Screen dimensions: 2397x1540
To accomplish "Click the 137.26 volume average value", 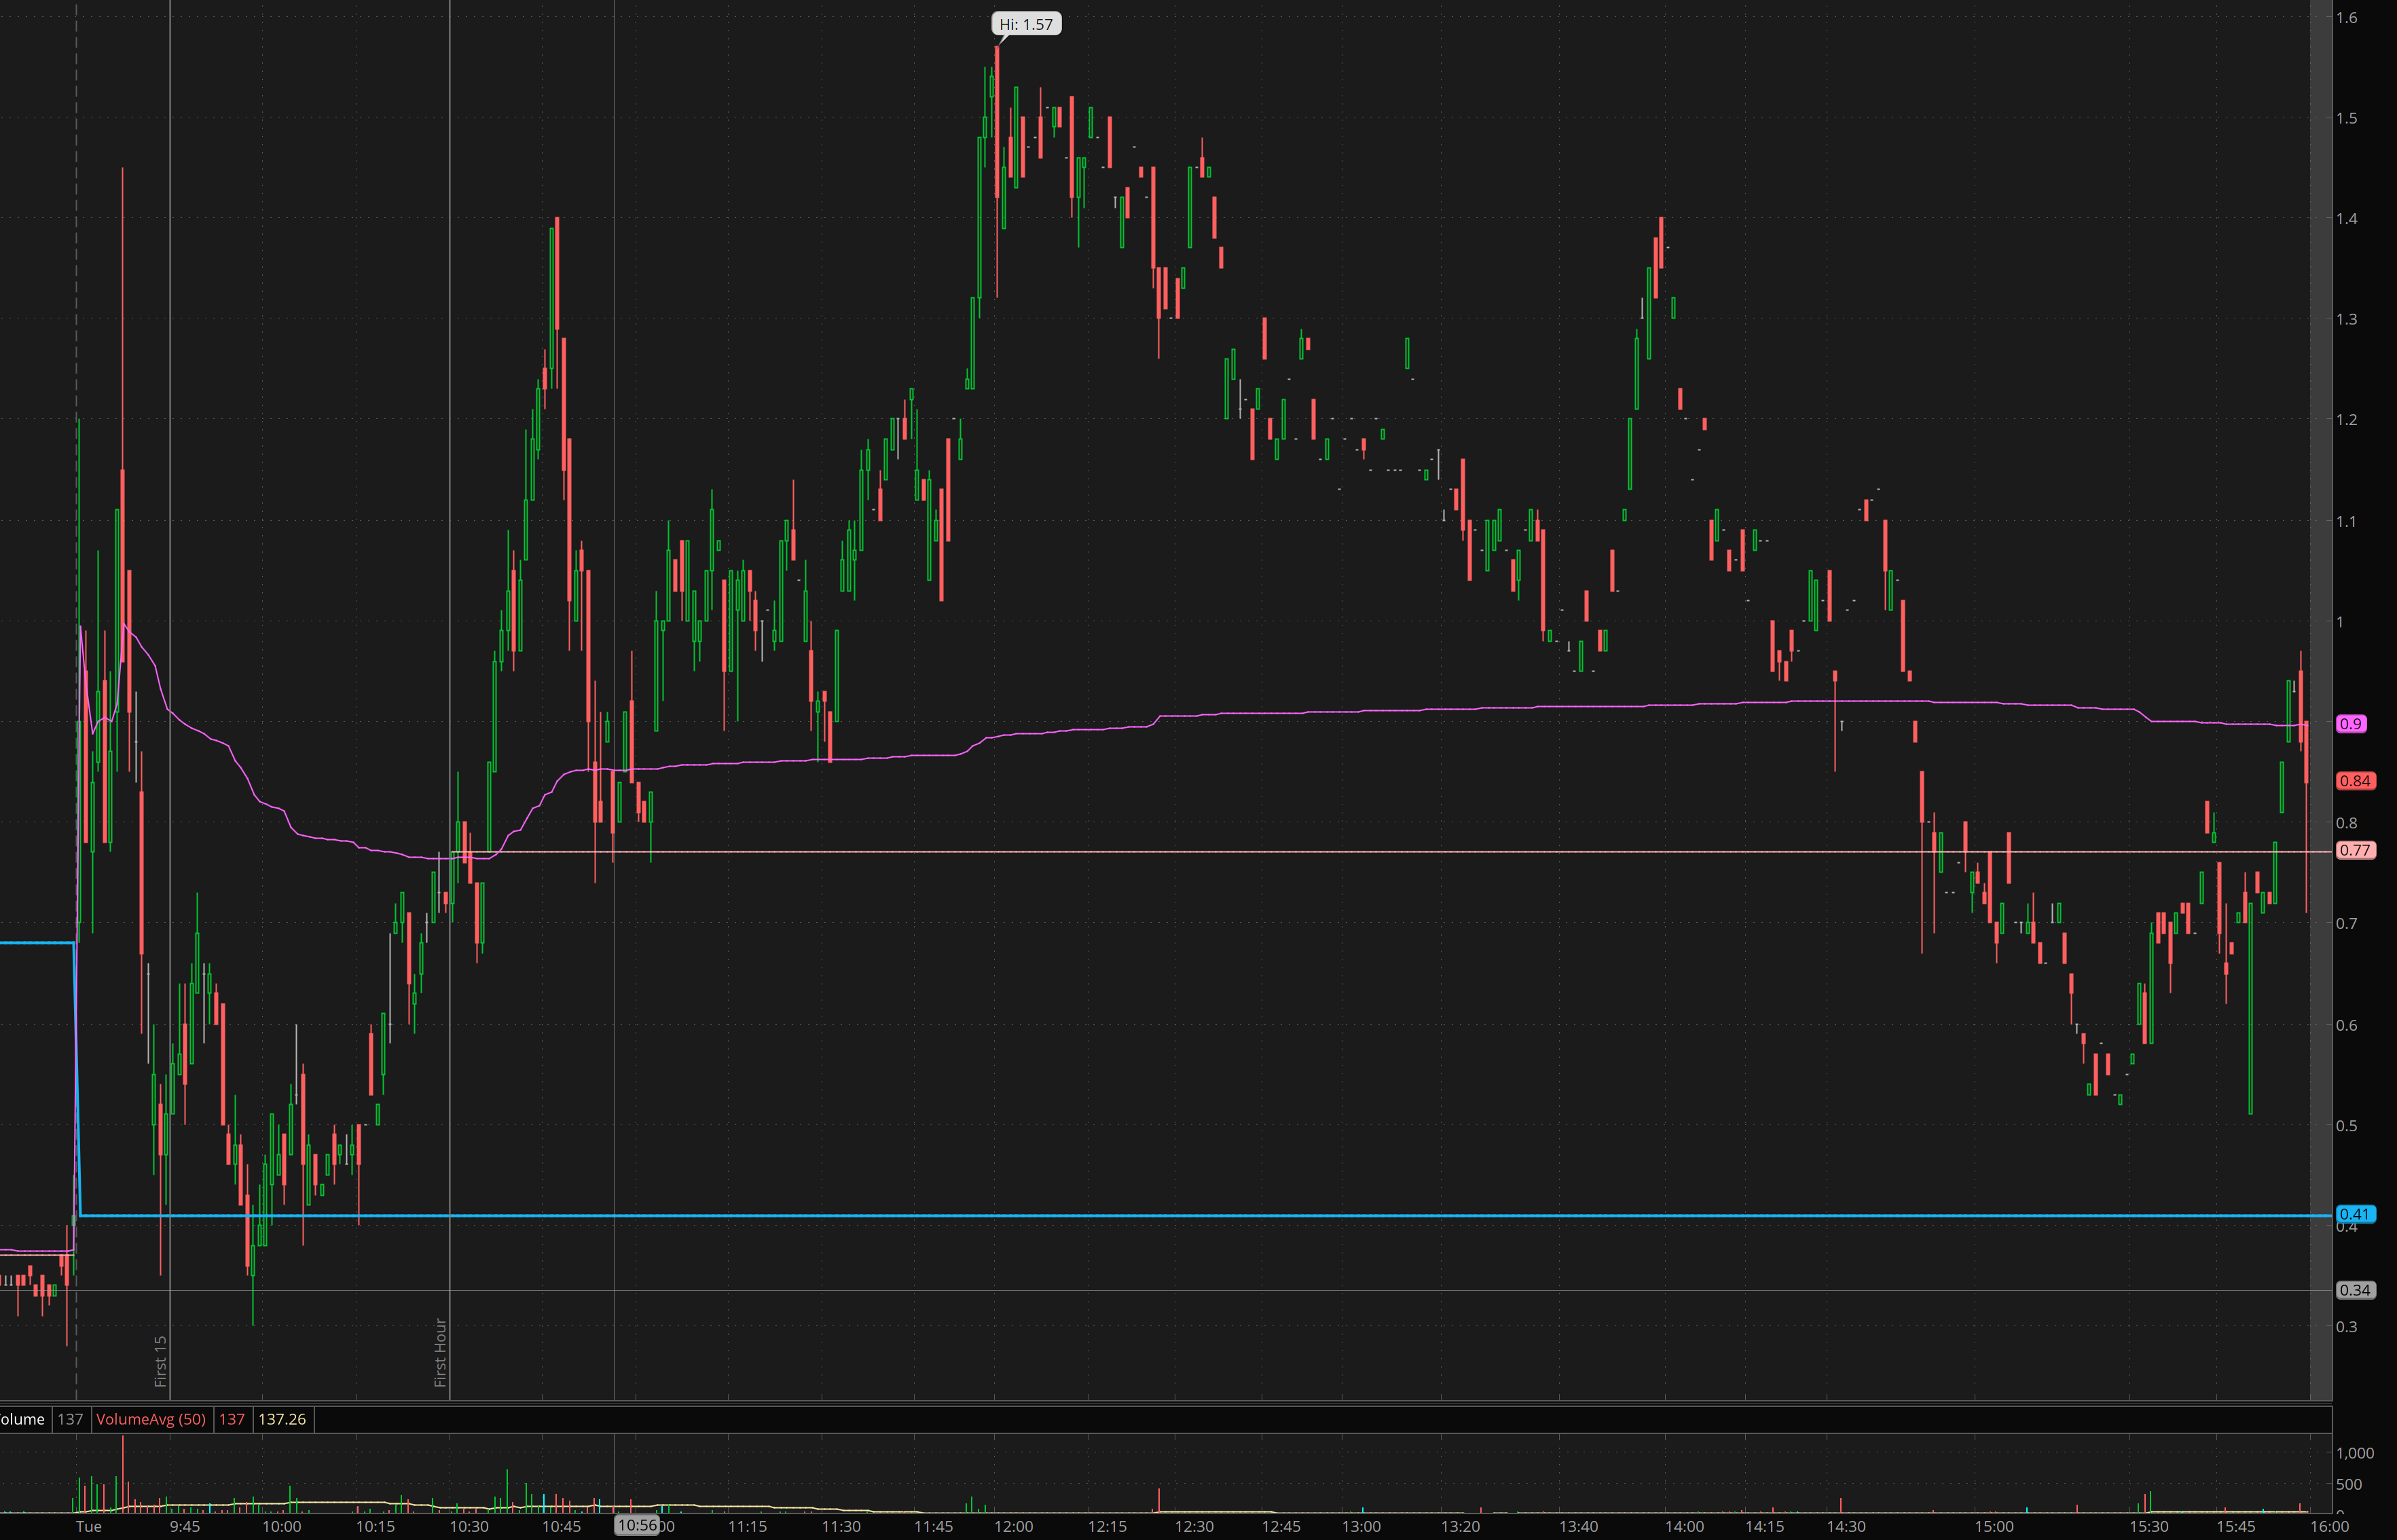I will click(x=282, y=1419).
